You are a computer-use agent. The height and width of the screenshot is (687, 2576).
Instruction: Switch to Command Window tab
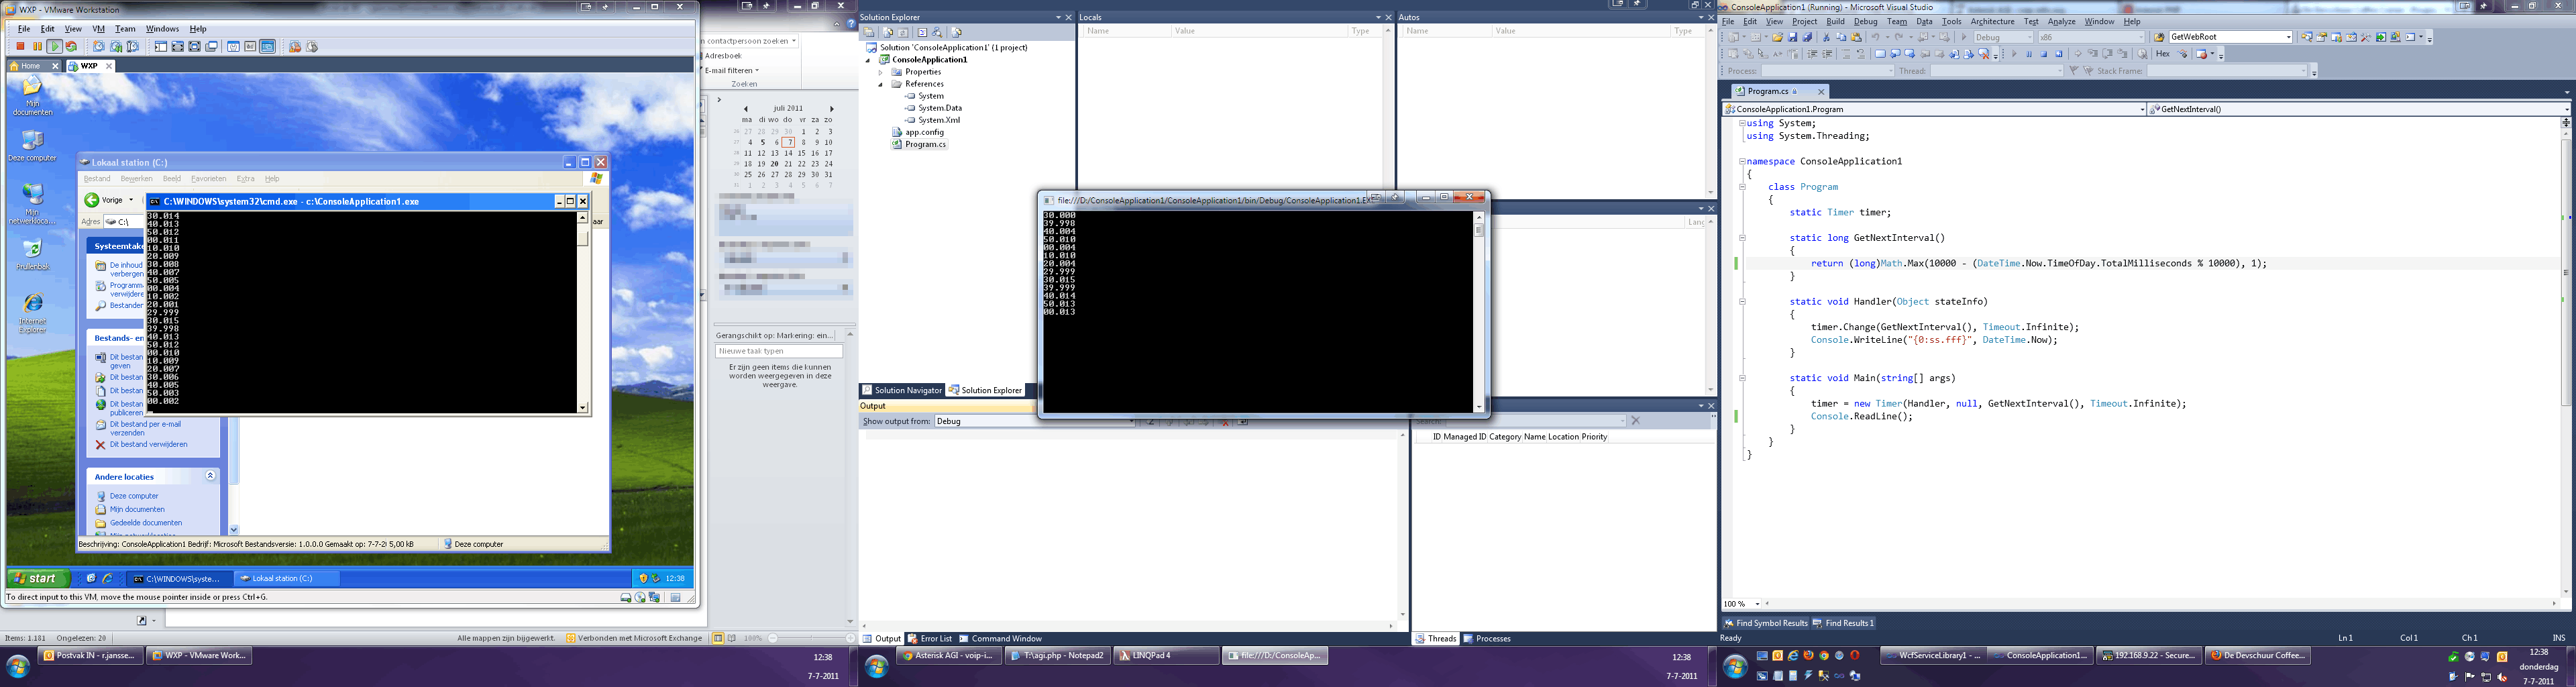click(x=1000, y=639)
